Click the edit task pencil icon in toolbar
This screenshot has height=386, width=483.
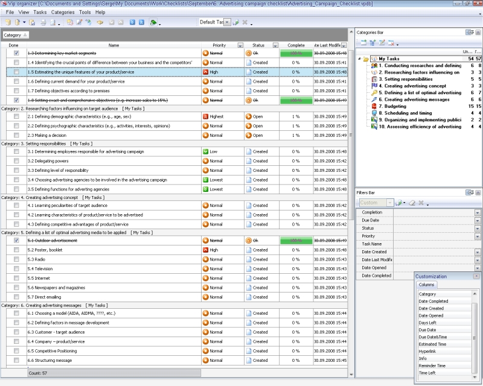click(x=79, y=22)
